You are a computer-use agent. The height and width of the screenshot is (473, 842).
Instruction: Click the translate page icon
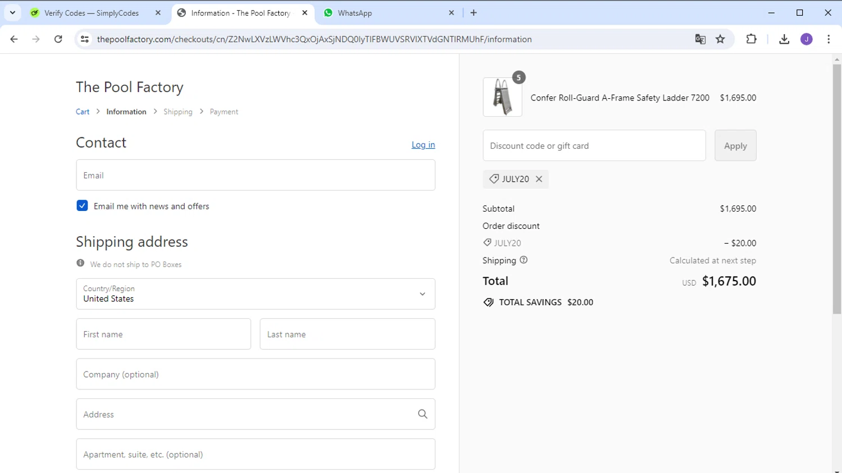pyautogui.click(x=700, y=39)
